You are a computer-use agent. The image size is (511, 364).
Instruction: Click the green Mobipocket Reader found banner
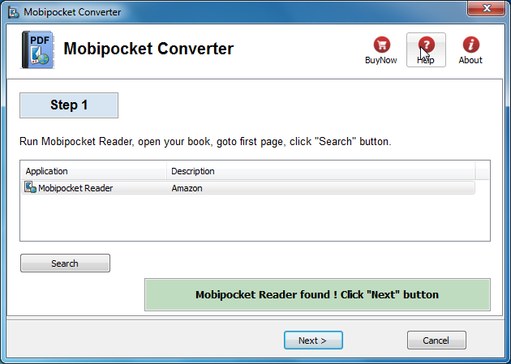click(317, 294)
